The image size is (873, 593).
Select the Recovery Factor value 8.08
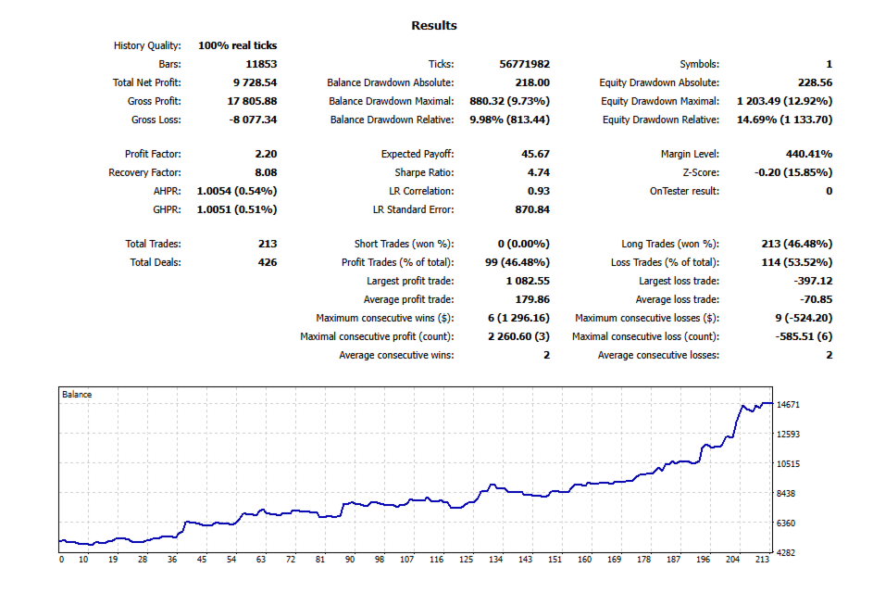[x=266, y=172]
